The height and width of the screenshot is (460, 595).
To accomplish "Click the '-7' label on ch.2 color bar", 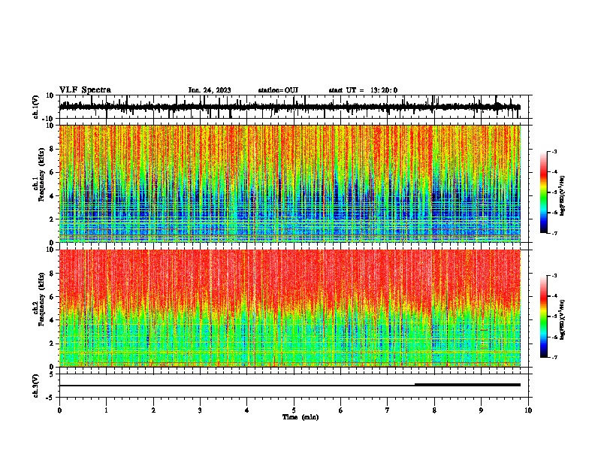I will pos(554,358).
